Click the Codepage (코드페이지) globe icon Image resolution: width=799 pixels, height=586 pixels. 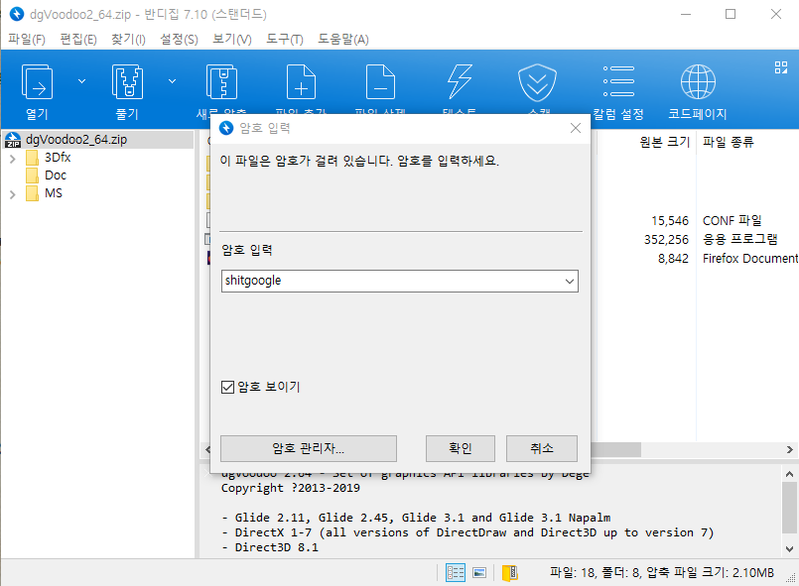click(x=698, y=81)
